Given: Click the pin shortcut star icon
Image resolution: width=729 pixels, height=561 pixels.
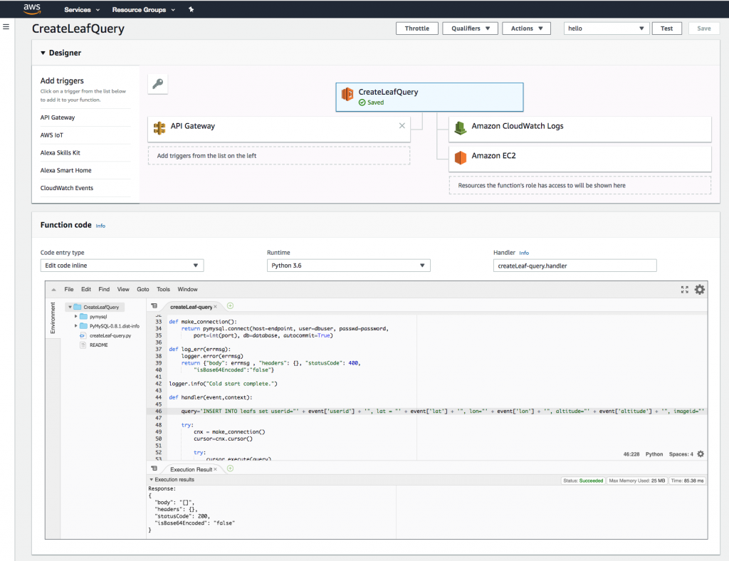Looking at the screenshot, I should coord(191,9).
